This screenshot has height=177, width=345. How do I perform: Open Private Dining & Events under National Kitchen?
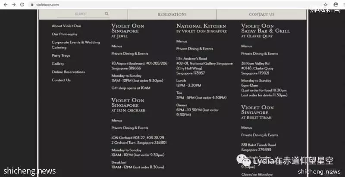click(195, 49)
